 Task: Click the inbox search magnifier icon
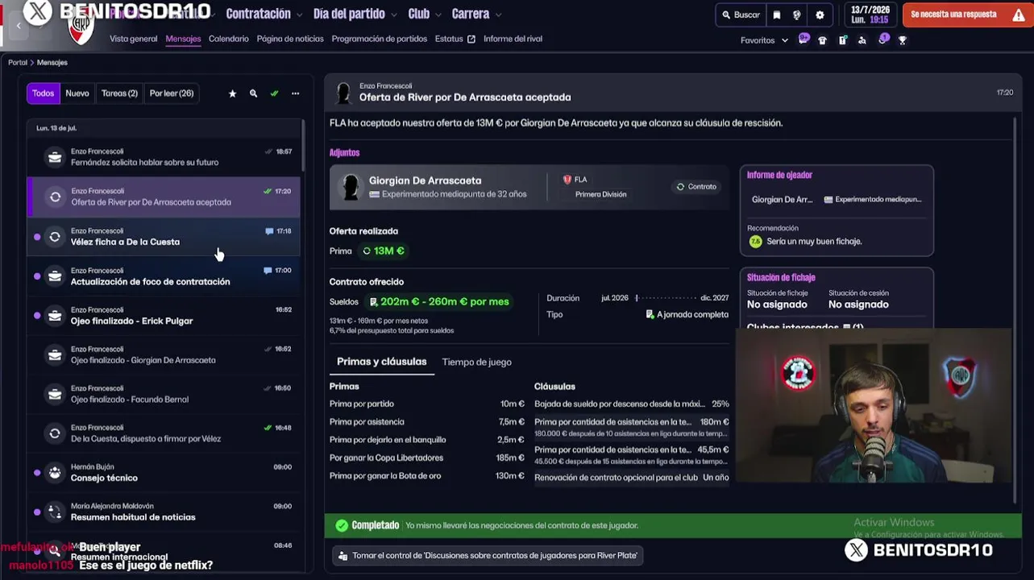[x=253, y=93]
